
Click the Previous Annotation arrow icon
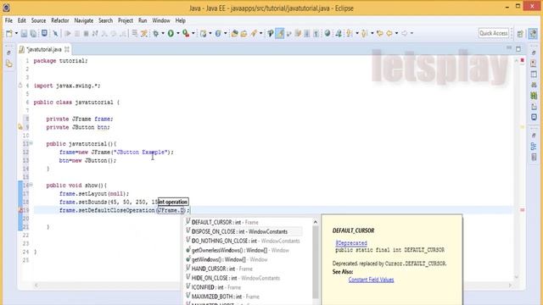point(364,33)
